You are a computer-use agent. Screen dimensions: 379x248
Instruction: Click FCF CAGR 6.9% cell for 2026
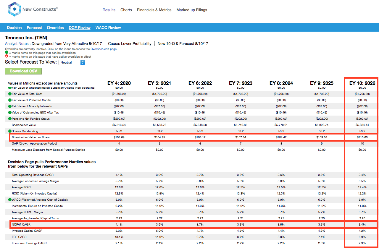point(362,237)
